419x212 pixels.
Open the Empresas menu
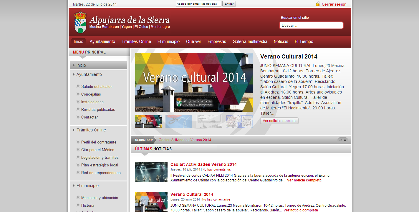click(x=217, y=41)
